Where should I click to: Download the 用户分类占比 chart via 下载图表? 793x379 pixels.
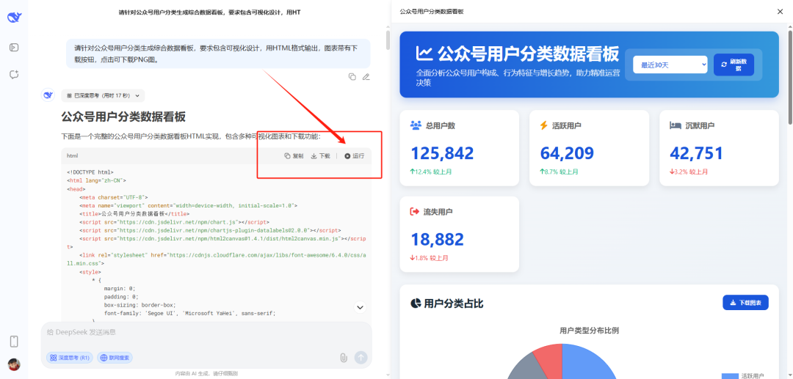coord(745,303)
